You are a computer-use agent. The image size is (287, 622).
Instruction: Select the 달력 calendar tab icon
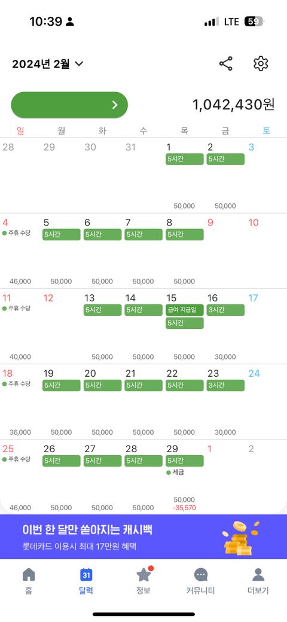[x=87, y=574]
